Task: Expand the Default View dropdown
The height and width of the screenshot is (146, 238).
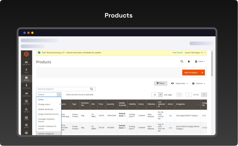Action: coord(179,83)
